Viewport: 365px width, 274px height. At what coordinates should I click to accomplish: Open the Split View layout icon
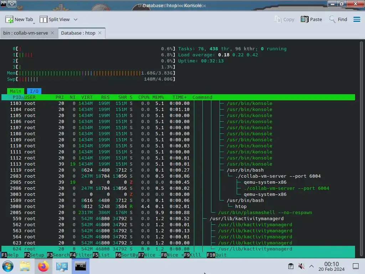tap(43, 19)
